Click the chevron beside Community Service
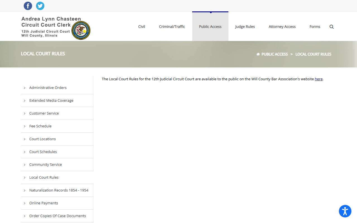The height and width of the screenshot is (223, 357). point(25,165)
